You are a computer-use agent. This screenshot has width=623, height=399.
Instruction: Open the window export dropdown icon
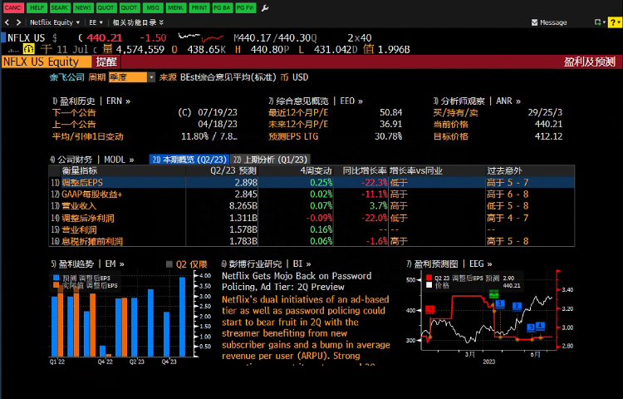click(600, 22)
